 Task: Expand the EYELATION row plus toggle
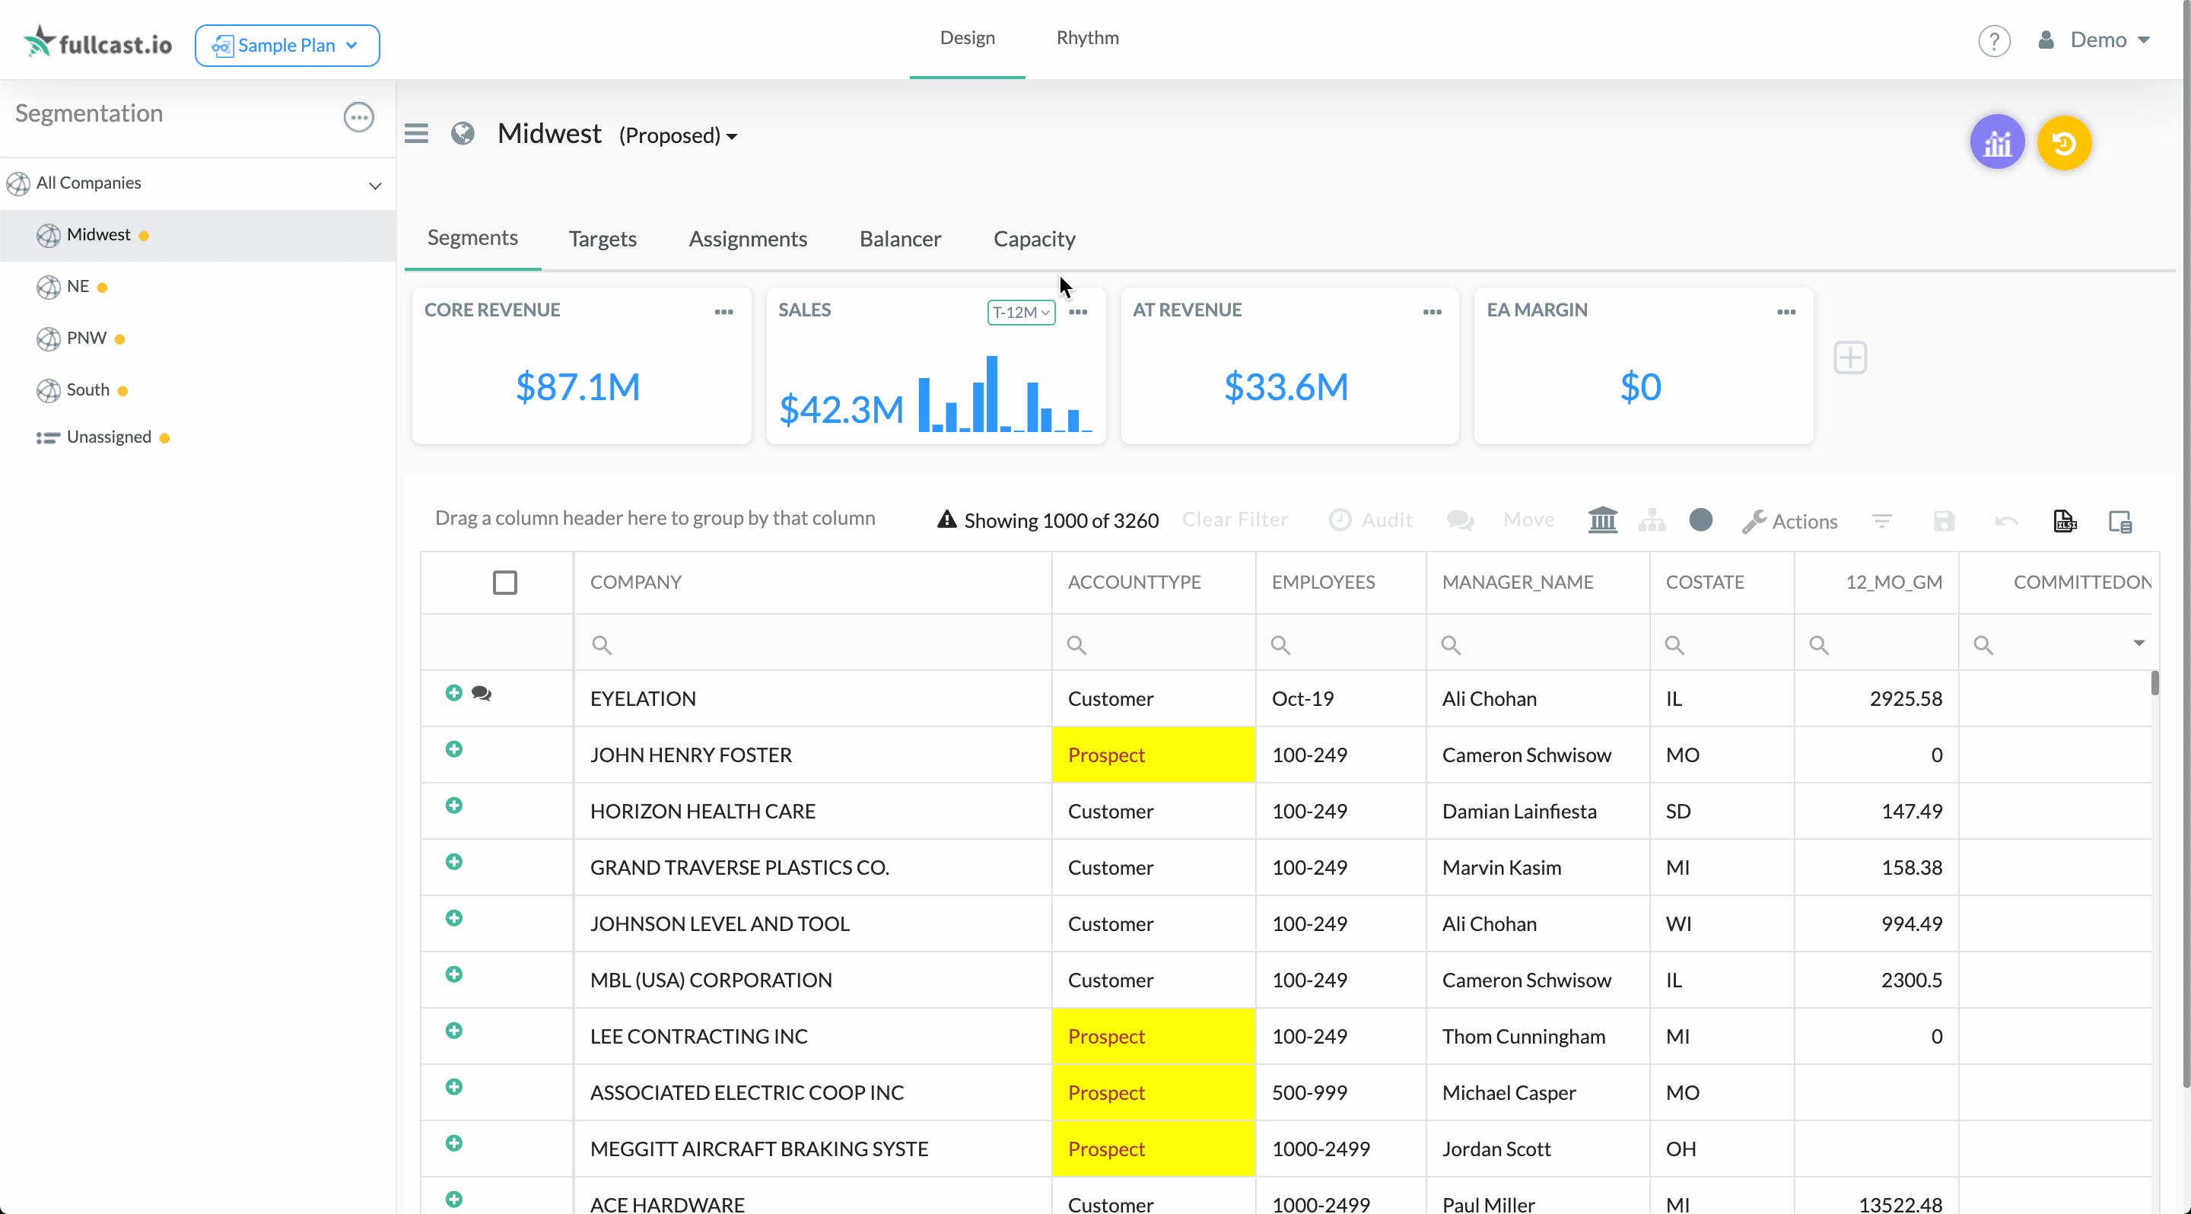click(453, 693)
